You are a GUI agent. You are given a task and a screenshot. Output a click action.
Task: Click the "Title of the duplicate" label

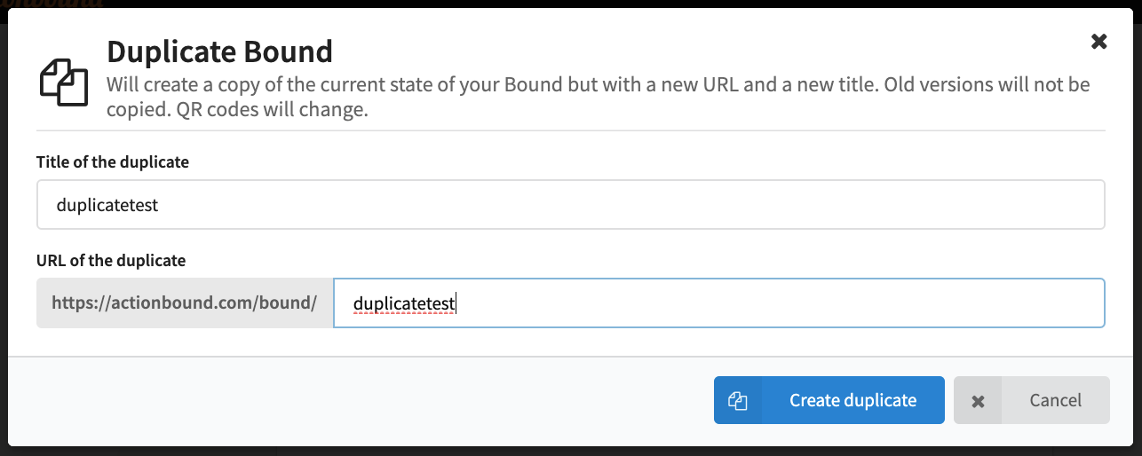pos(113,161)
